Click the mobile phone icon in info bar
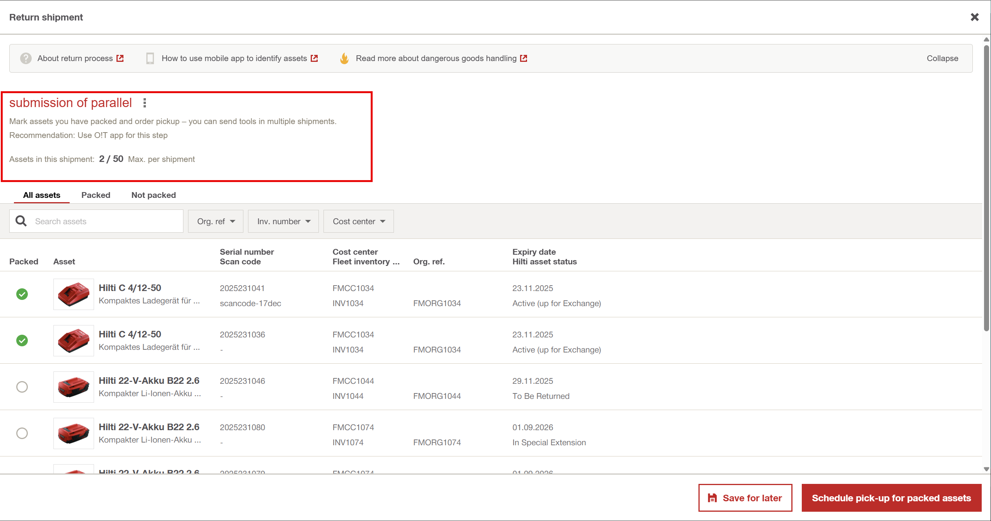991x521 pixels. click(x=150, y=58)
